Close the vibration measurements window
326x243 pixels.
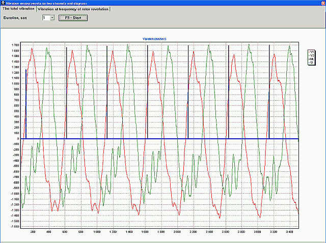click(x=323, y=3)
